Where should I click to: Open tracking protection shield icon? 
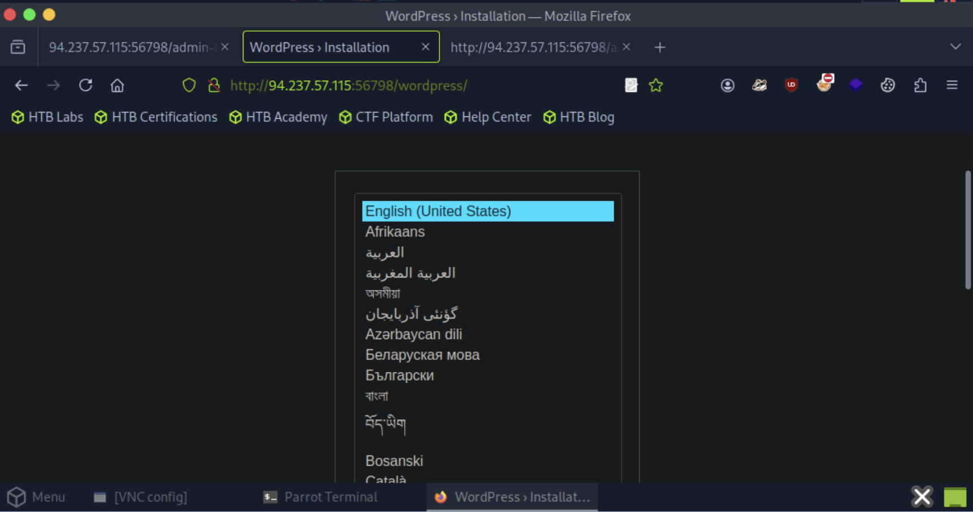point(189,85)
